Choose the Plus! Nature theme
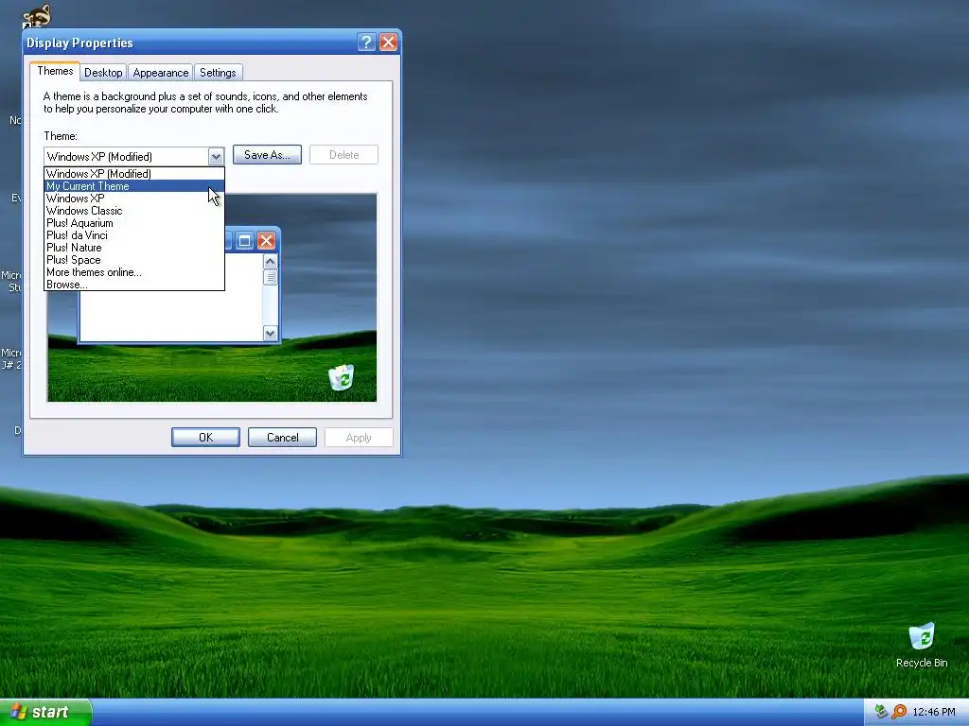Viewport: 969px width, 726px height. [x=134, y=248]
